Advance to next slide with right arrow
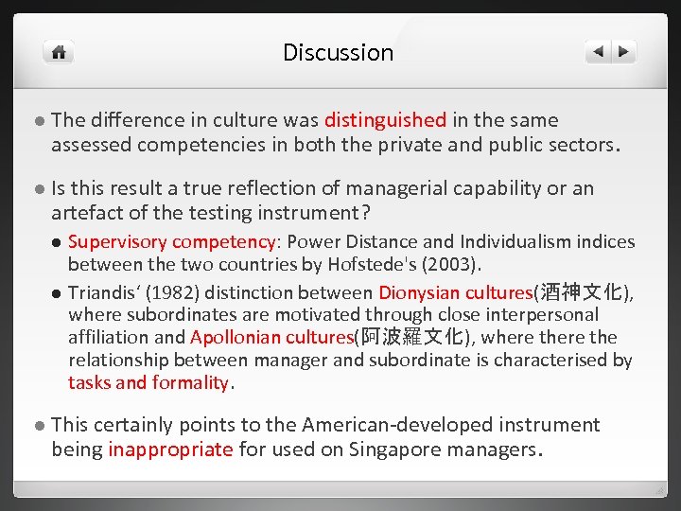Viewport: 681px width, 511px height. (624, 52)
